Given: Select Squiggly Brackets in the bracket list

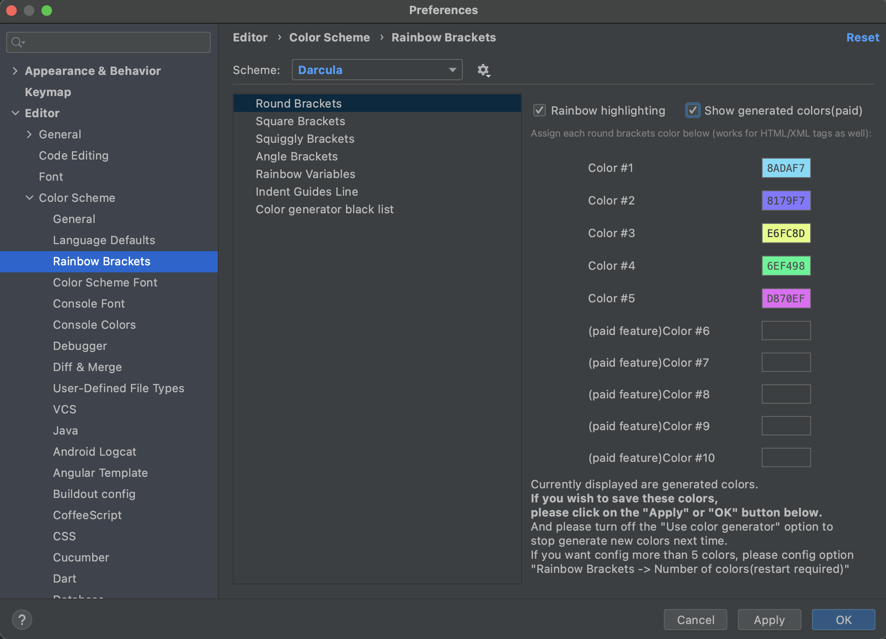Looking at the screenshot, I should pos(305,139).
